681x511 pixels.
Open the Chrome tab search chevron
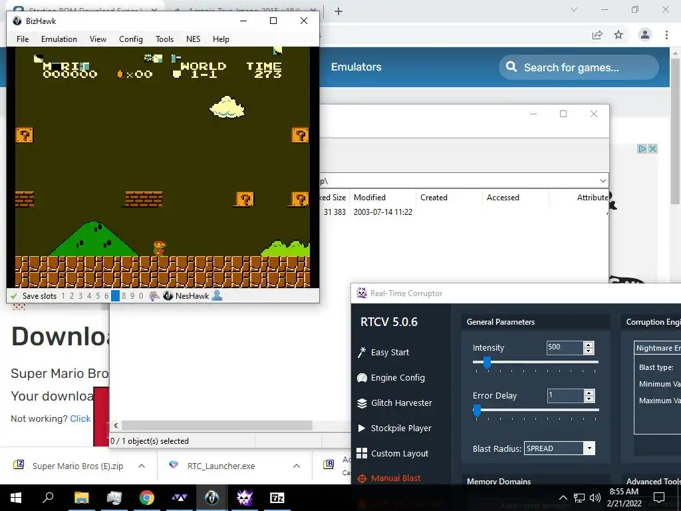click(574, 9)
